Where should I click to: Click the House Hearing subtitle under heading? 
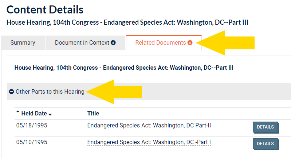click(x=127, y=23)
